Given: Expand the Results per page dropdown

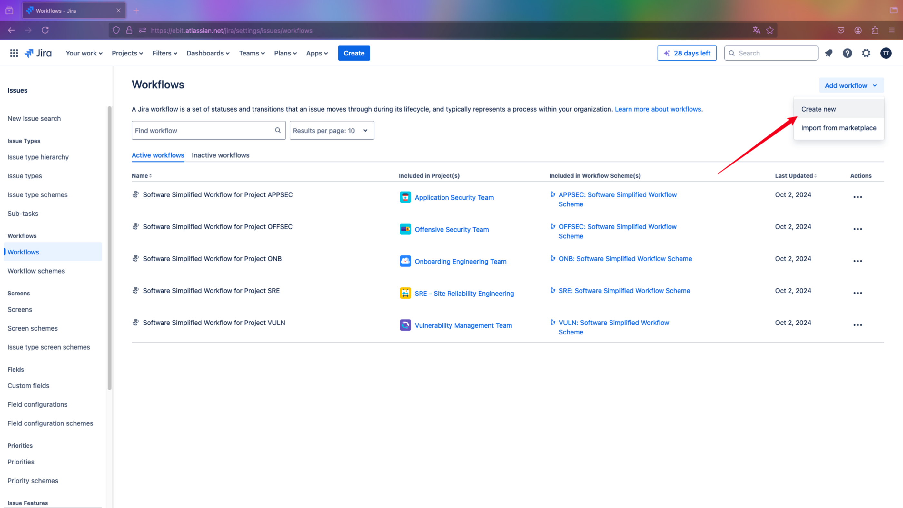Looking at the screenshot, I should pyautogui.click(x=332, y=130).
